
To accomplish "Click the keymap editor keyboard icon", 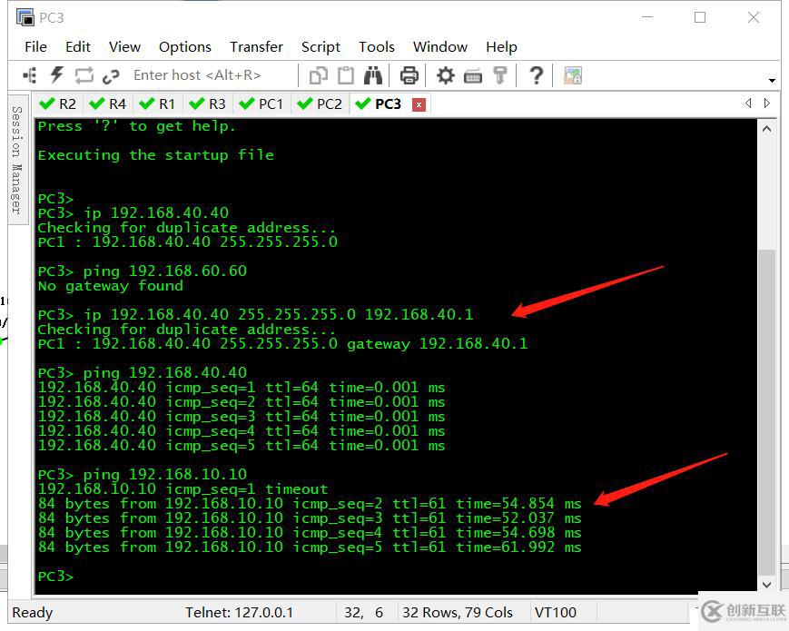I will (472, 76).
